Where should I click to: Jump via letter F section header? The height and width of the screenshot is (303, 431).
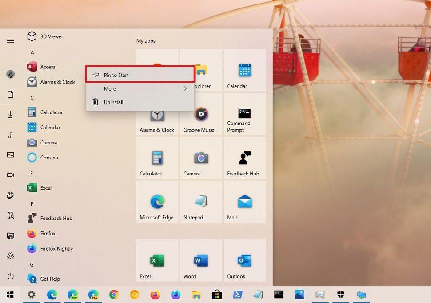pos(32,204)
